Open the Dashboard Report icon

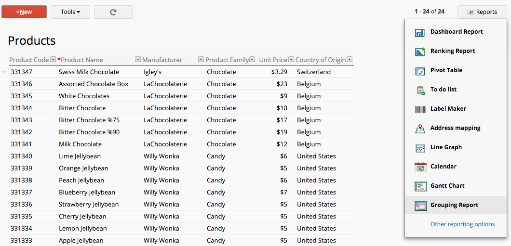click(420, 32)
